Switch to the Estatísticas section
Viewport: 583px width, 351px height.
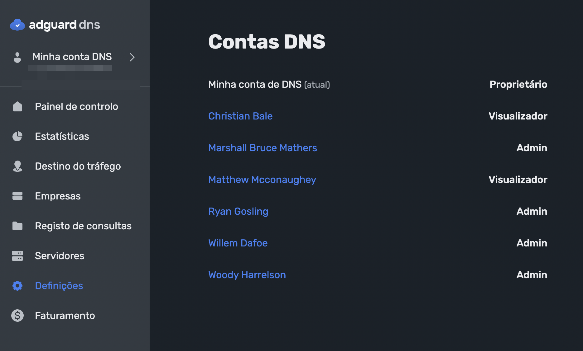point(62,136)
